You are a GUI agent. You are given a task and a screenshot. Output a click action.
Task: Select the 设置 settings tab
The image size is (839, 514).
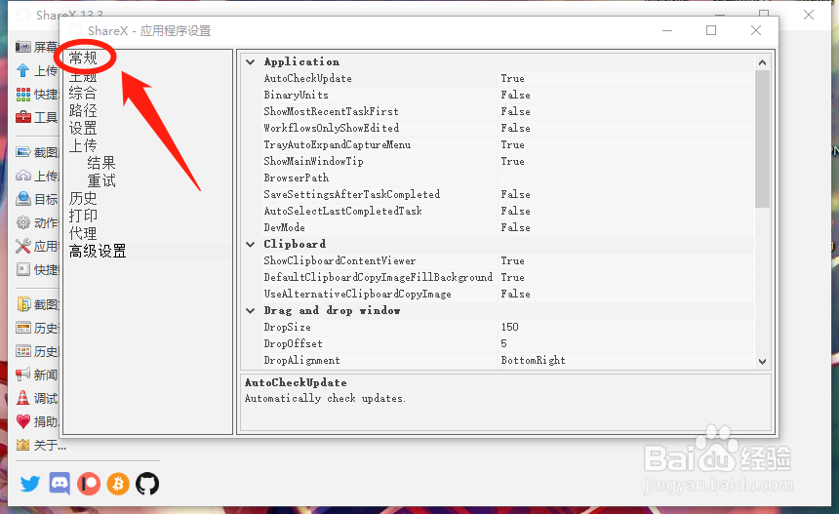(83, 128)
